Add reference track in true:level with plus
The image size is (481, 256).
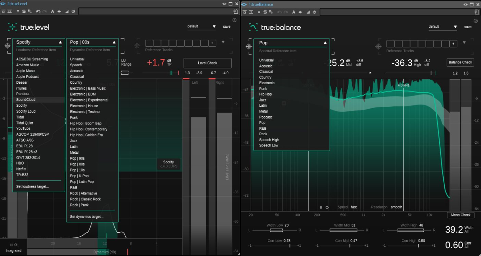click(212, 43)
